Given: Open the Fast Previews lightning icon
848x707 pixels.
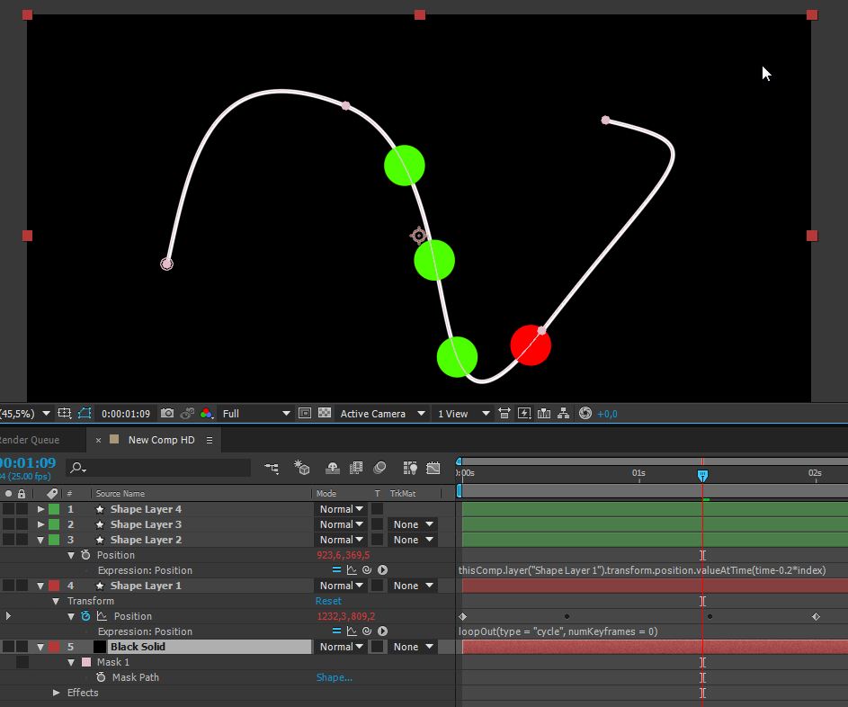Looking at the screenshot, I should pyautogui.click(x=524, y=413).
